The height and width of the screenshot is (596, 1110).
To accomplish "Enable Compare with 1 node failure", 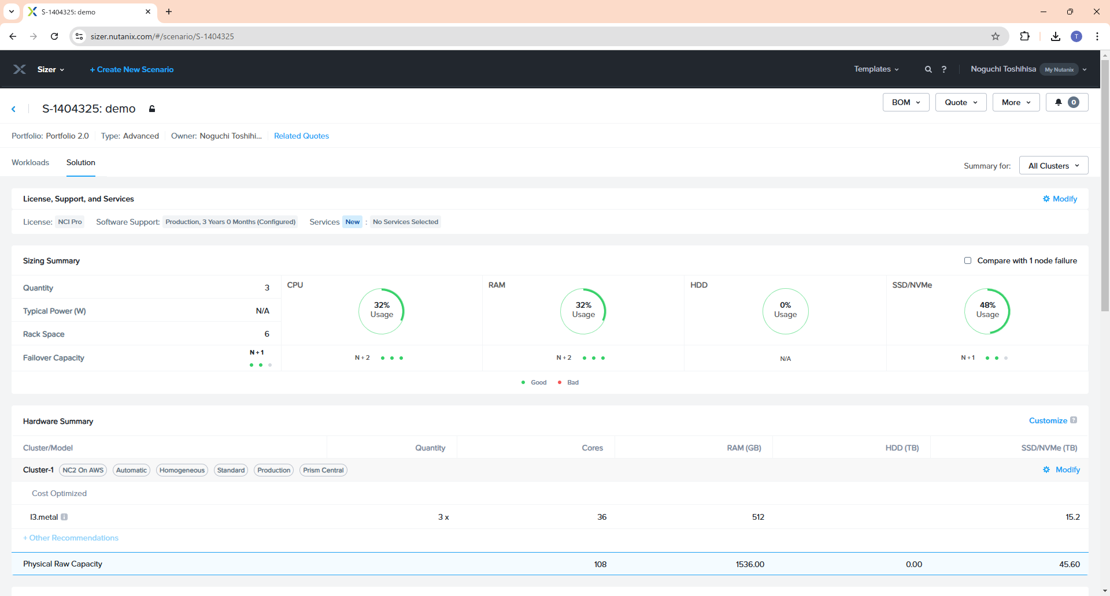I will click(x=968, y=260).
